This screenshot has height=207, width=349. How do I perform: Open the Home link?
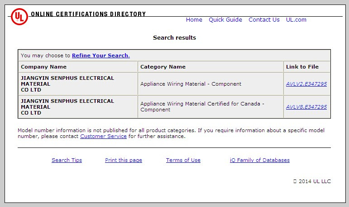[194, 20]
